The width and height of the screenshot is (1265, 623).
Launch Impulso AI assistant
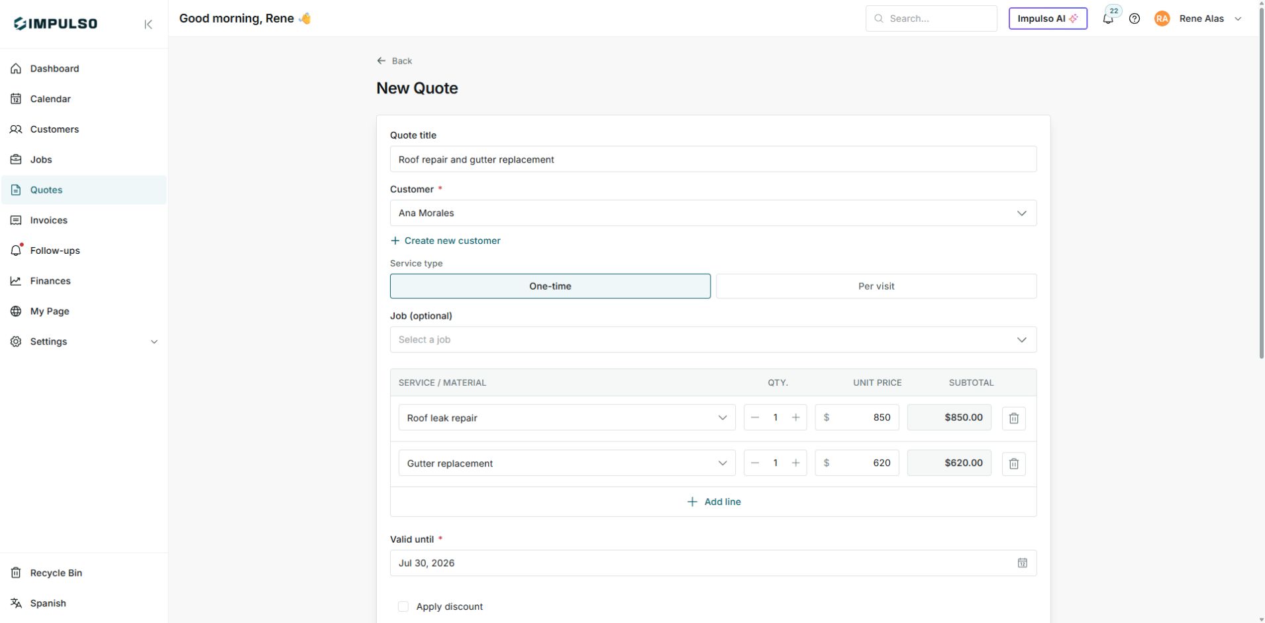(x=1048, y=19)
